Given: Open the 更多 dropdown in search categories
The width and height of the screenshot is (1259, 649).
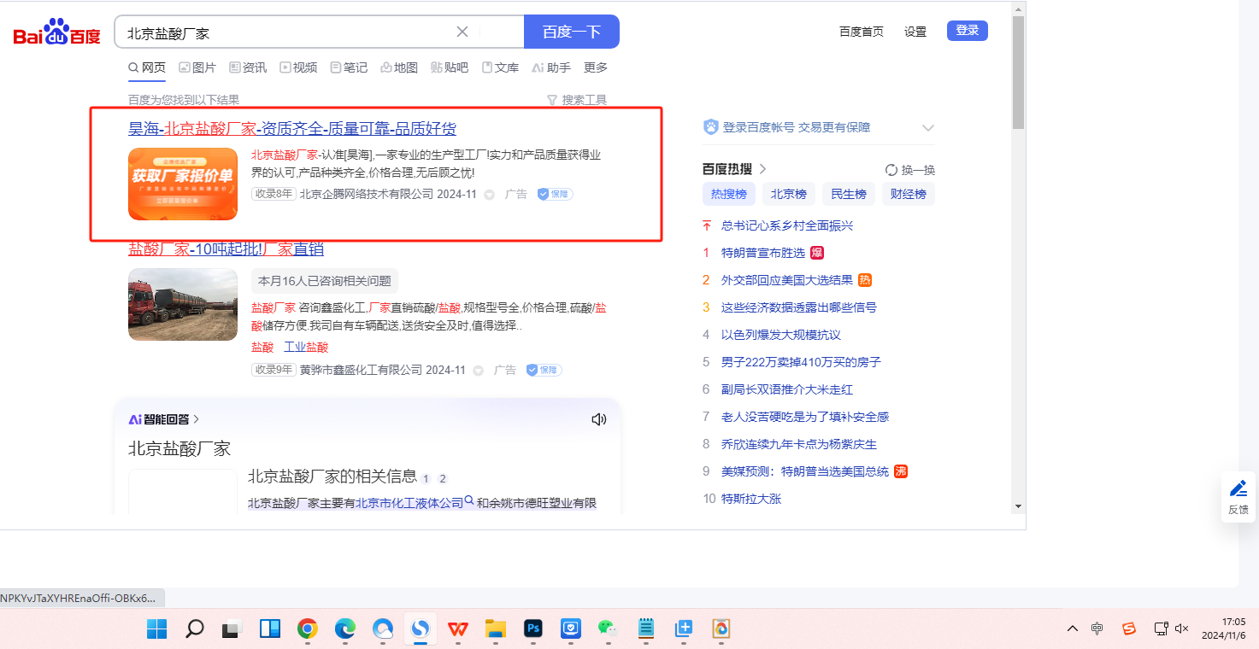Looking at the screenshot, I should click(x=596, y=67).
